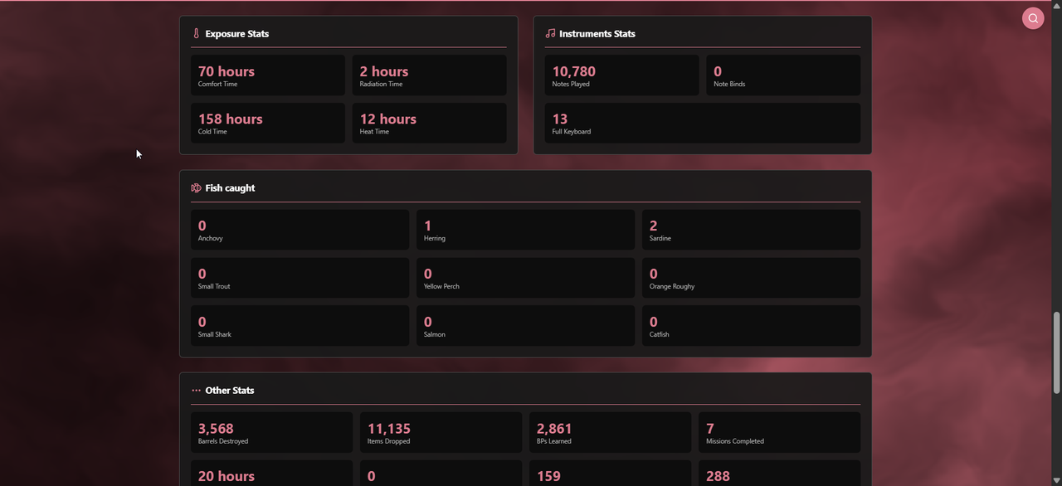Click the 7 Missions Completed stat
The height and width of the screenshot is (486, 1062).
point(779,433)
